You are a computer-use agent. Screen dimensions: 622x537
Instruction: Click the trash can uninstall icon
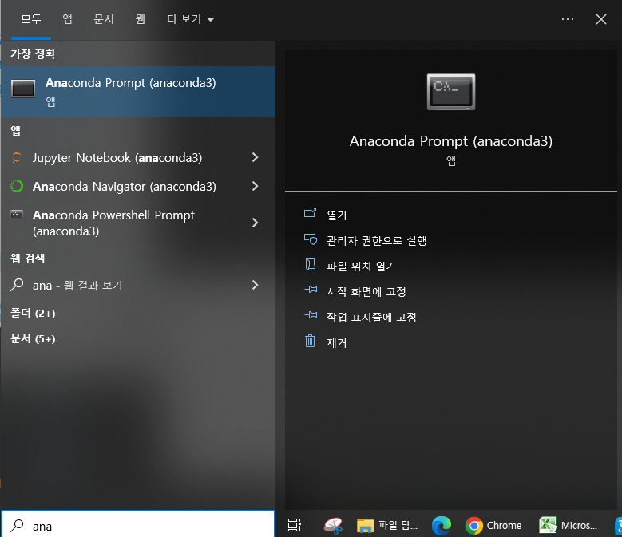311,341
